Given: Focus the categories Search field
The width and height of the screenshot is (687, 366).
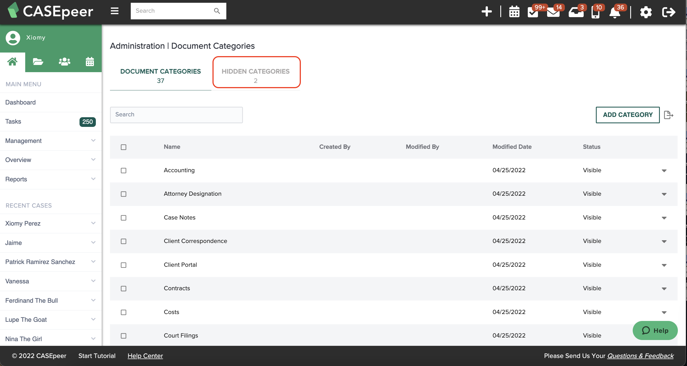Looking at the screenshot, I should [x=176, y=115].
